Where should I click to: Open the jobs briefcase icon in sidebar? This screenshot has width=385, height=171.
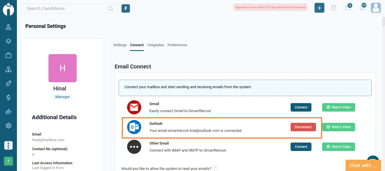(8, 55)
